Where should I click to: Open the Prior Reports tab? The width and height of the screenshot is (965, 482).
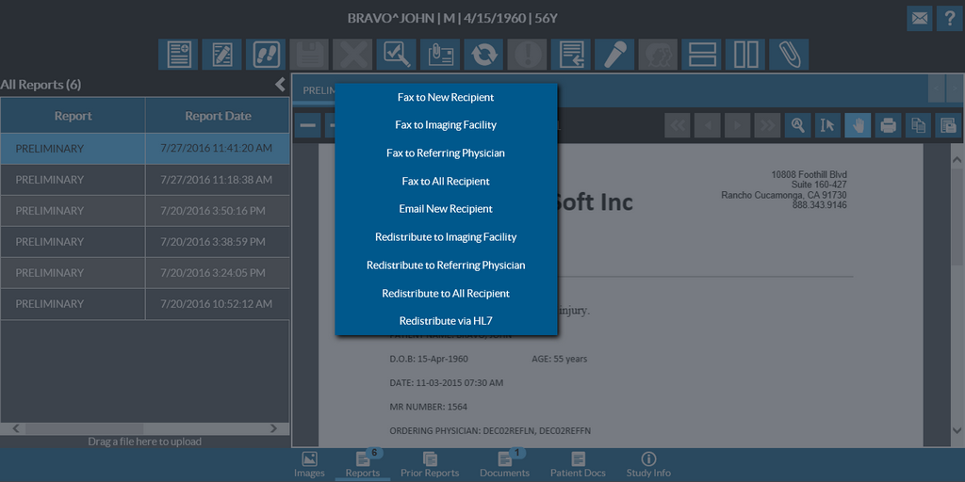point(429,464)
